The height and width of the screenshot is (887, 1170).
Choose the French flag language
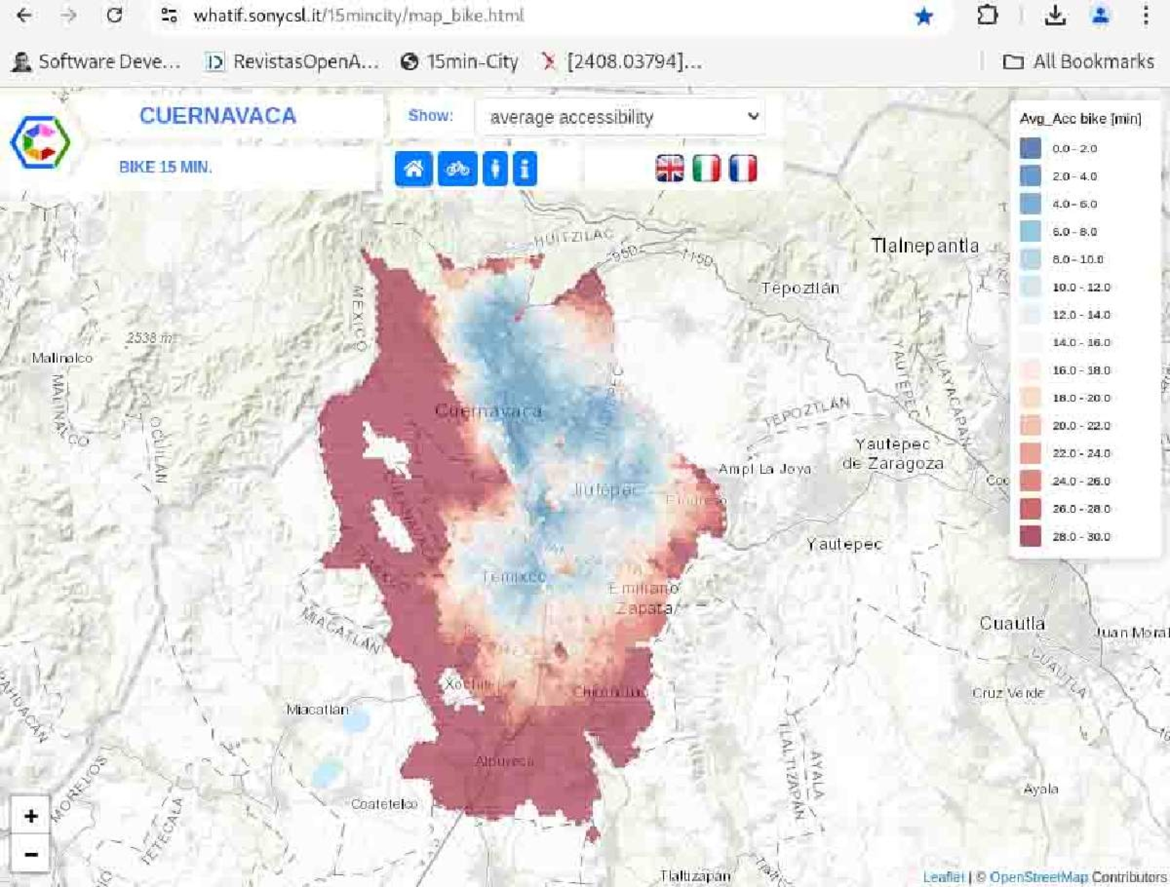click(743, 168)
